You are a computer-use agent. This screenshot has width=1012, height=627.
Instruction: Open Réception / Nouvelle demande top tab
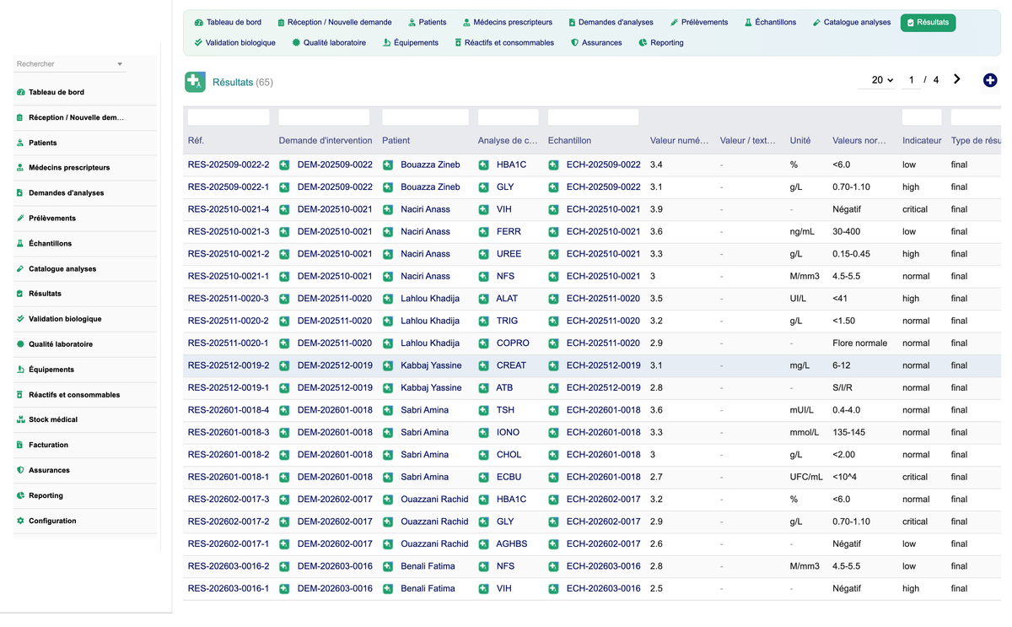335,22
